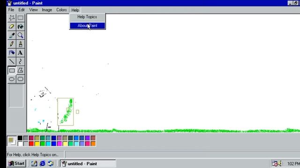The height and width of the screenshot is (168, 300).
Task: Select the Free-Form Select tool
Action: click(12, 18)
